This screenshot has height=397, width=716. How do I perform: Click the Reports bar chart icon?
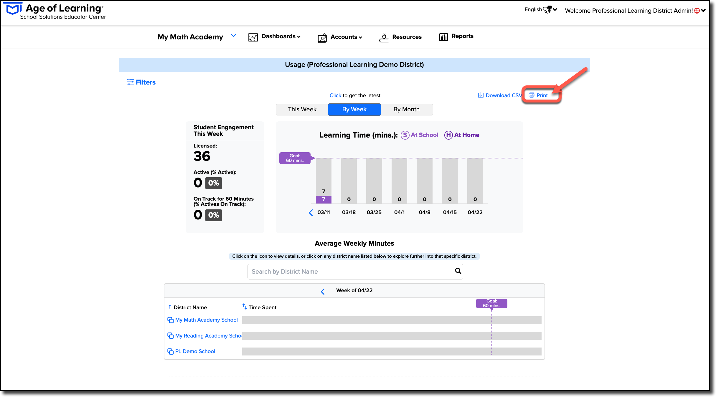(x=443, y=37)
